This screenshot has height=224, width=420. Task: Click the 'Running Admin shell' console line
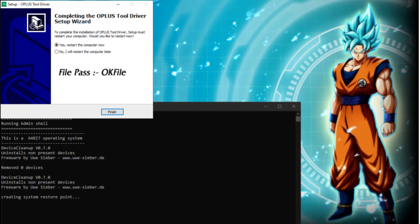click(x=25, y=123)
